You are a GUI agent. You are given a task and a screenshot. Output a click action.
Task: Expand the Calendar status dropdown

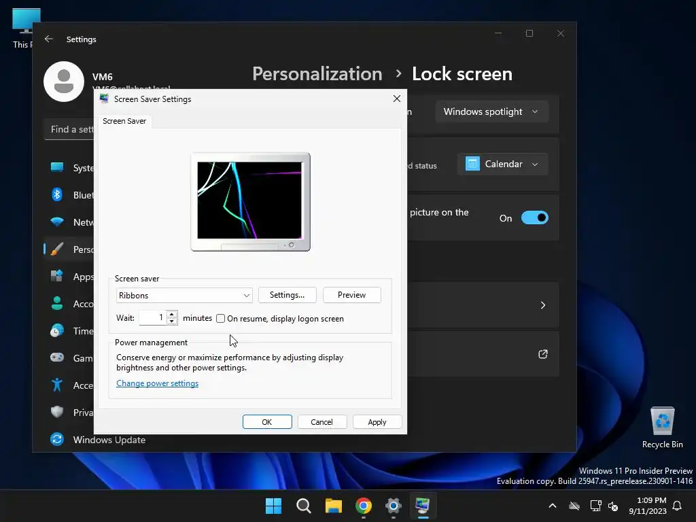tap(502, 164)
